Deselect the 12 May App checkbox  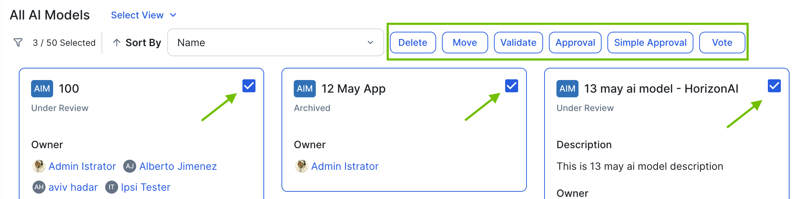click(x=512, y=86)
